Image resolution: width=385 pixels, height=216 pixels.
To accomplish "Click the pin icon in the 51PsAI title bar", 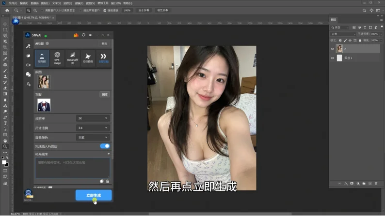I will point(91,35).
